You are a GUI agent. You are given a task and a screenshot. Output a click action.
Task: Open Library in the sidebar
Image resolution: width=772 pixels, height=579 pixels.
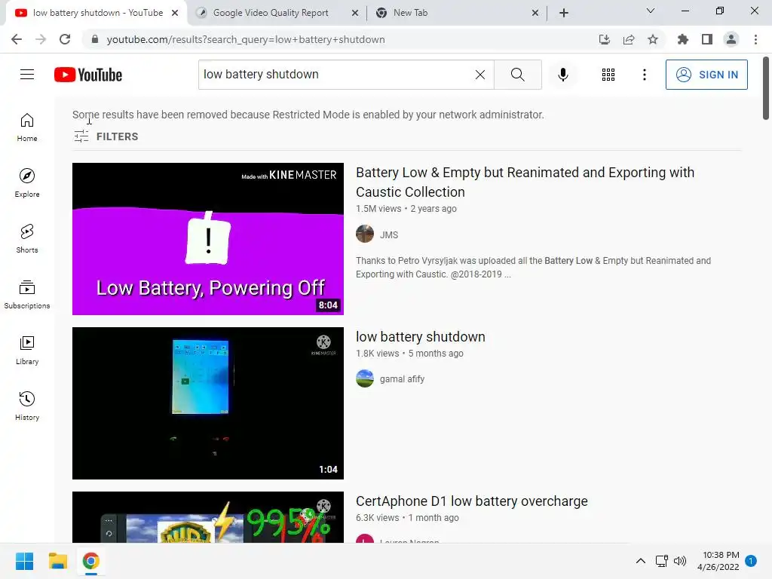[x=27, y=350]
